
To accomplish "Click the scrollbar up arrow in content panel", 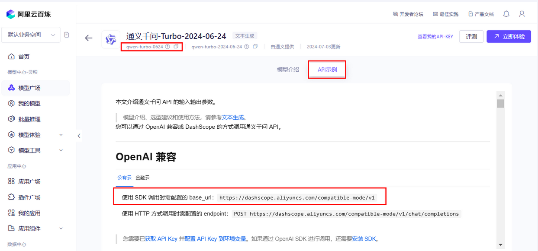I will (x=500, y=95).
